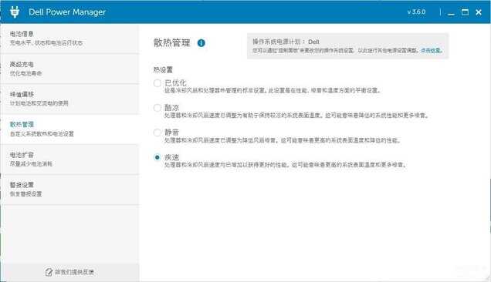Click the feedback pencil icon
Viewport: 491px width, 282px height.
[x=49, y=272]
